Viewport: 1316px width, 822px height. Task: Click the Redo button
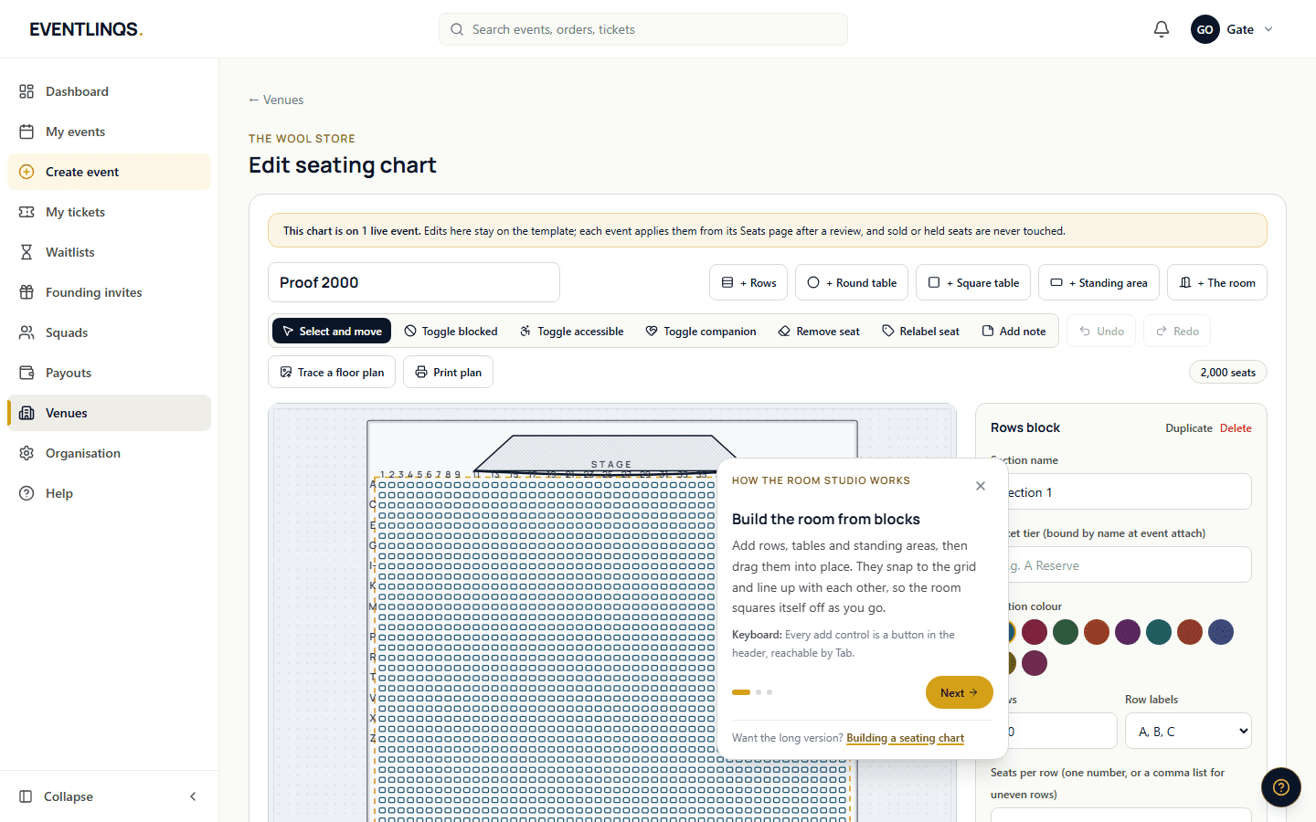pos(1177,331)
